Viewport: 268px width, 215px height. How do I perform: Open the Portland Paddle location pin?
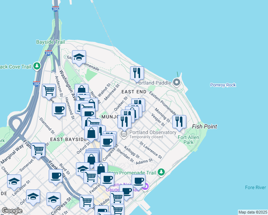tap(176, 83)
